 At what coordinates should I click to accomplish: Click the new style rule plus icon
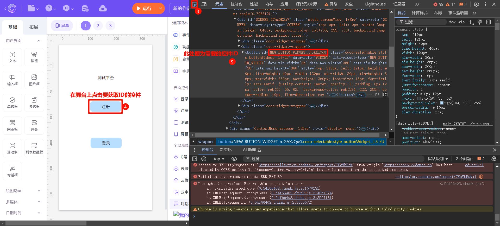(471, 22)
